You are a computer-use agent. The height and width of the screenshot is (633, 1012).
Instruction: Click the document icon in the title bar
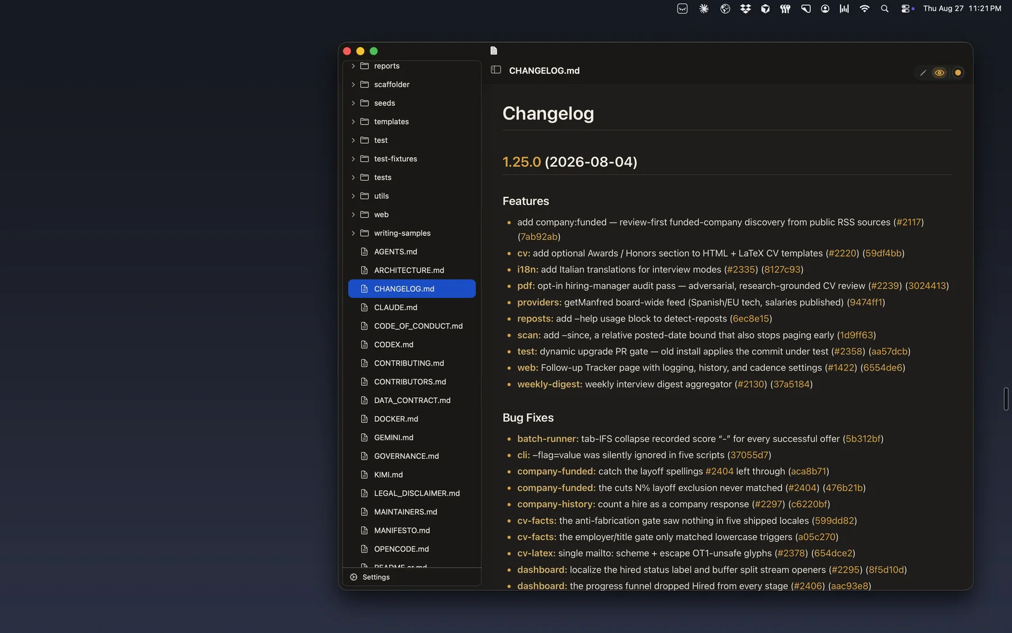click(493, 51)
